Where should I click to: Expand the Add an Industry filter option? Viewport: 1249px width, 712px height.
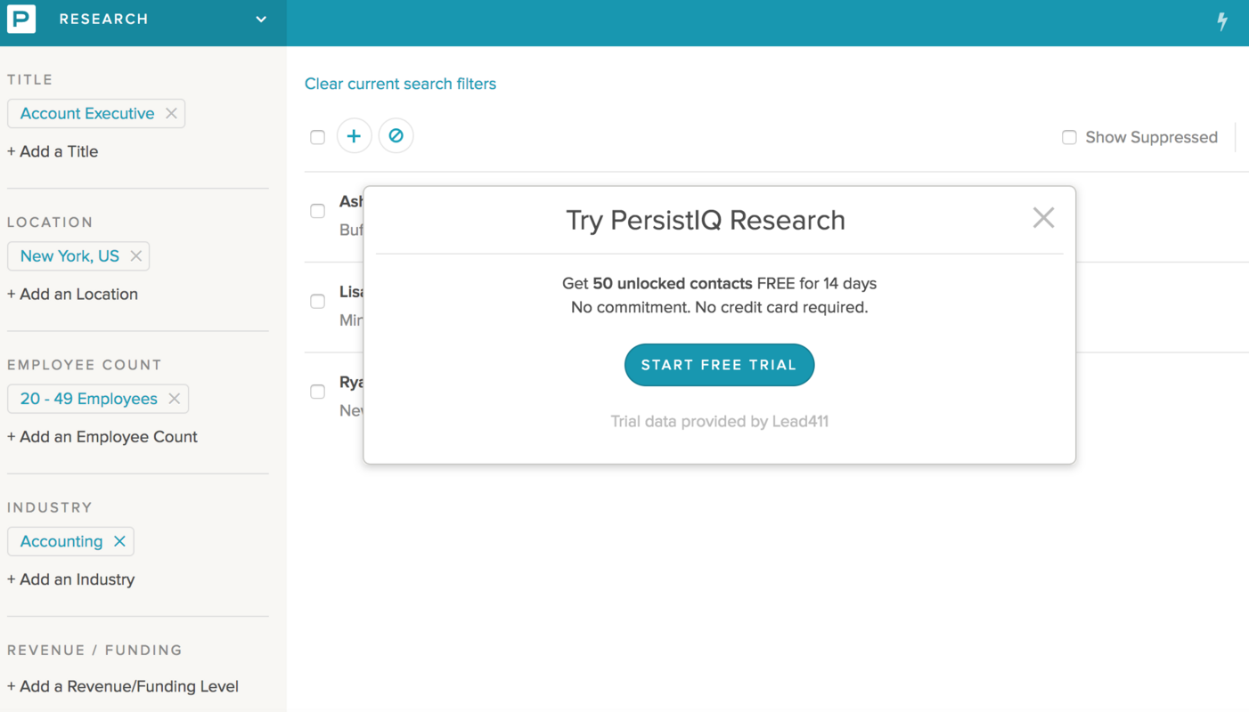(70, 579)
